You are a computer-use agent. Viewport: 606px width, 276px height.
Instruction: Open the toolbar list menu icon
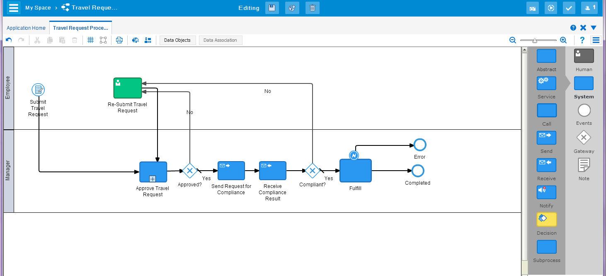click(x=596, y=40)
